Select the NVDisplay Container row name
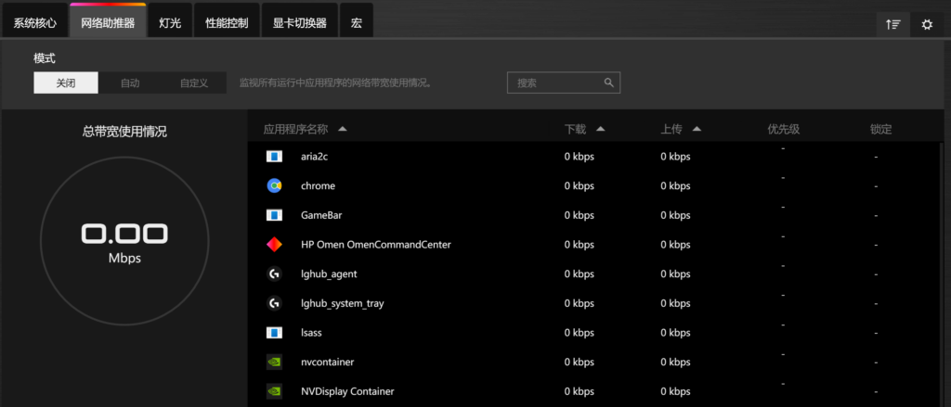Screen dimensions: 951x407 coord(347,391)
